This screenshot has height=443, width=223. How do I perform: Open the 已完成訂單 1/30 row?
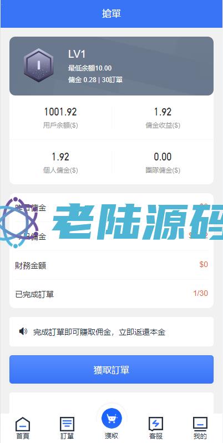point(111,294)
